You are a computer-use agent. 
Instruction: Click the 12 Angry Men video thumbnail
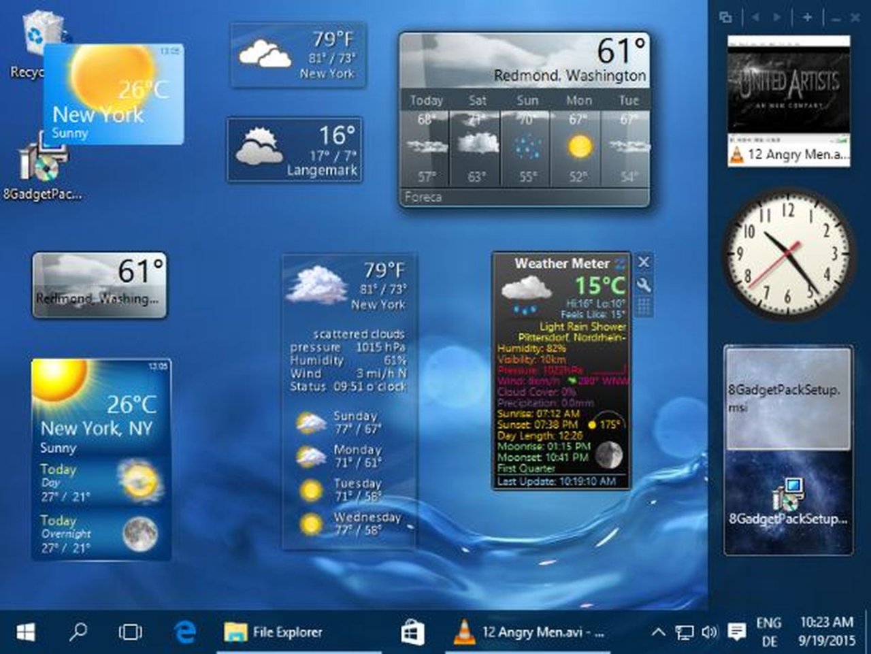(789, 84)
